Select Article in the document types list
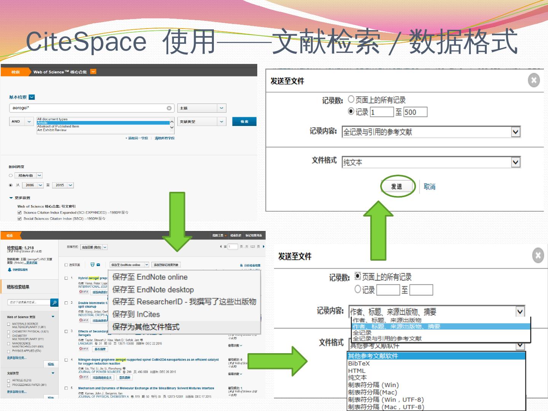 click(103, 123)
